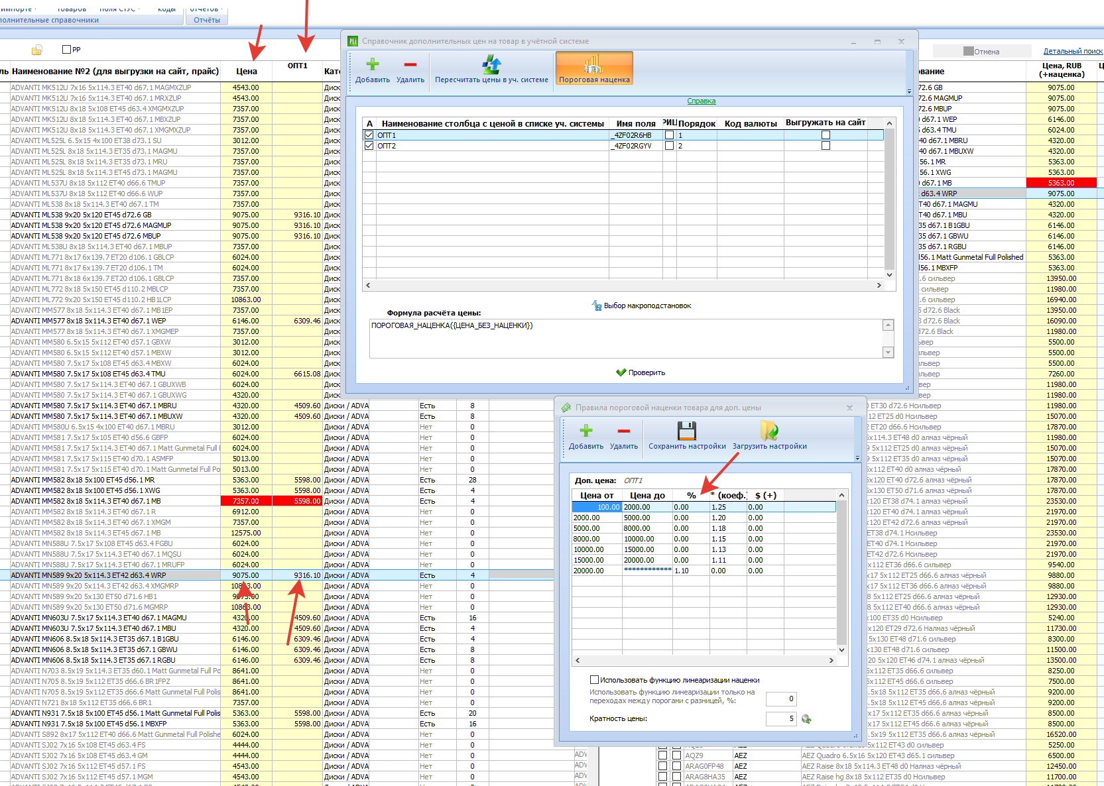Click the down arrow of the price columns list scrollbar
1104x786 pixels.
click(890, 274)
